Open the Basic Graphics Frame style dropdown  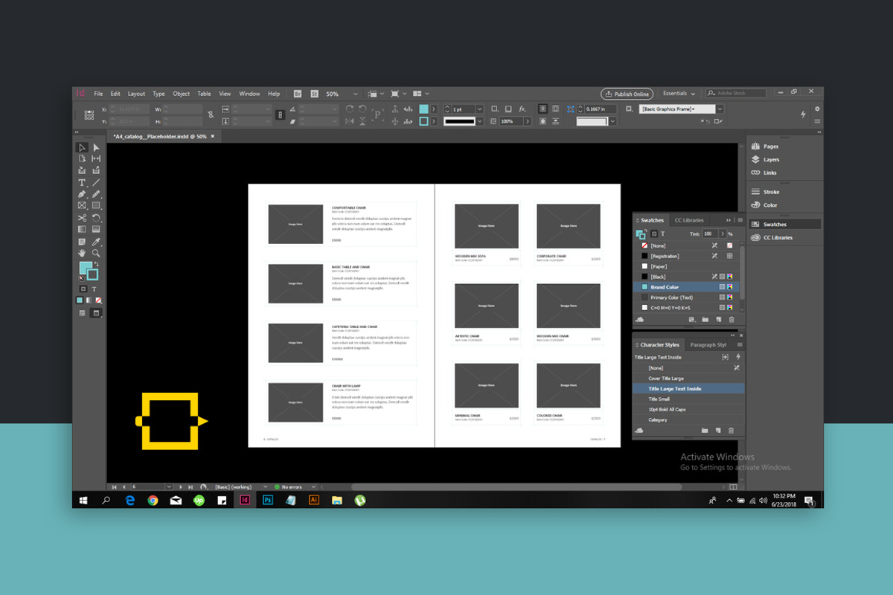pyautogui.click(x=719, y=109)
